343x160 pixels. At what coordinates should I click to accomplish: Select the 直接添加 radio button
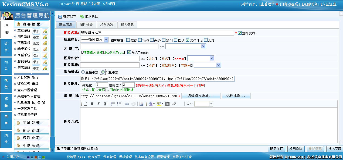[x=83, y=72]
